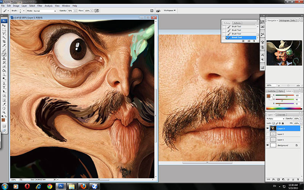Select the Slice tool
This screenshot has height=190, width=304.
pos(4,46)
